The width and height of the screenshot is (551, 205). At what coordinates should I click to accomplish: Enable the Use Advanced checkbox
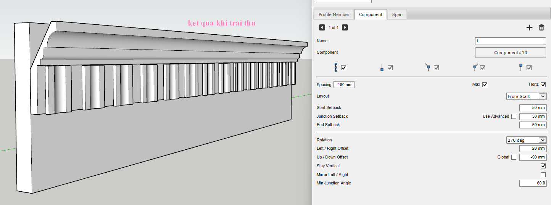(x=514, y=117)
